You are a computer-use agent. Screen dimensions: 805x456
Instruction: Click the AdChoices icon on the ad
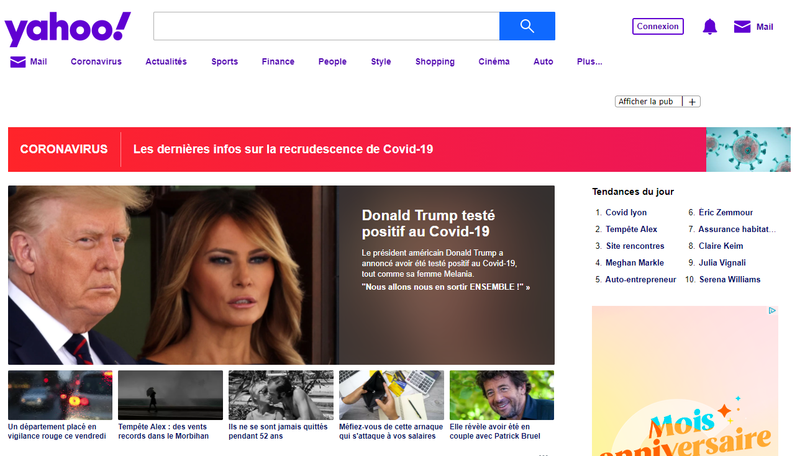pyautogui.click(x=772, y=311)
